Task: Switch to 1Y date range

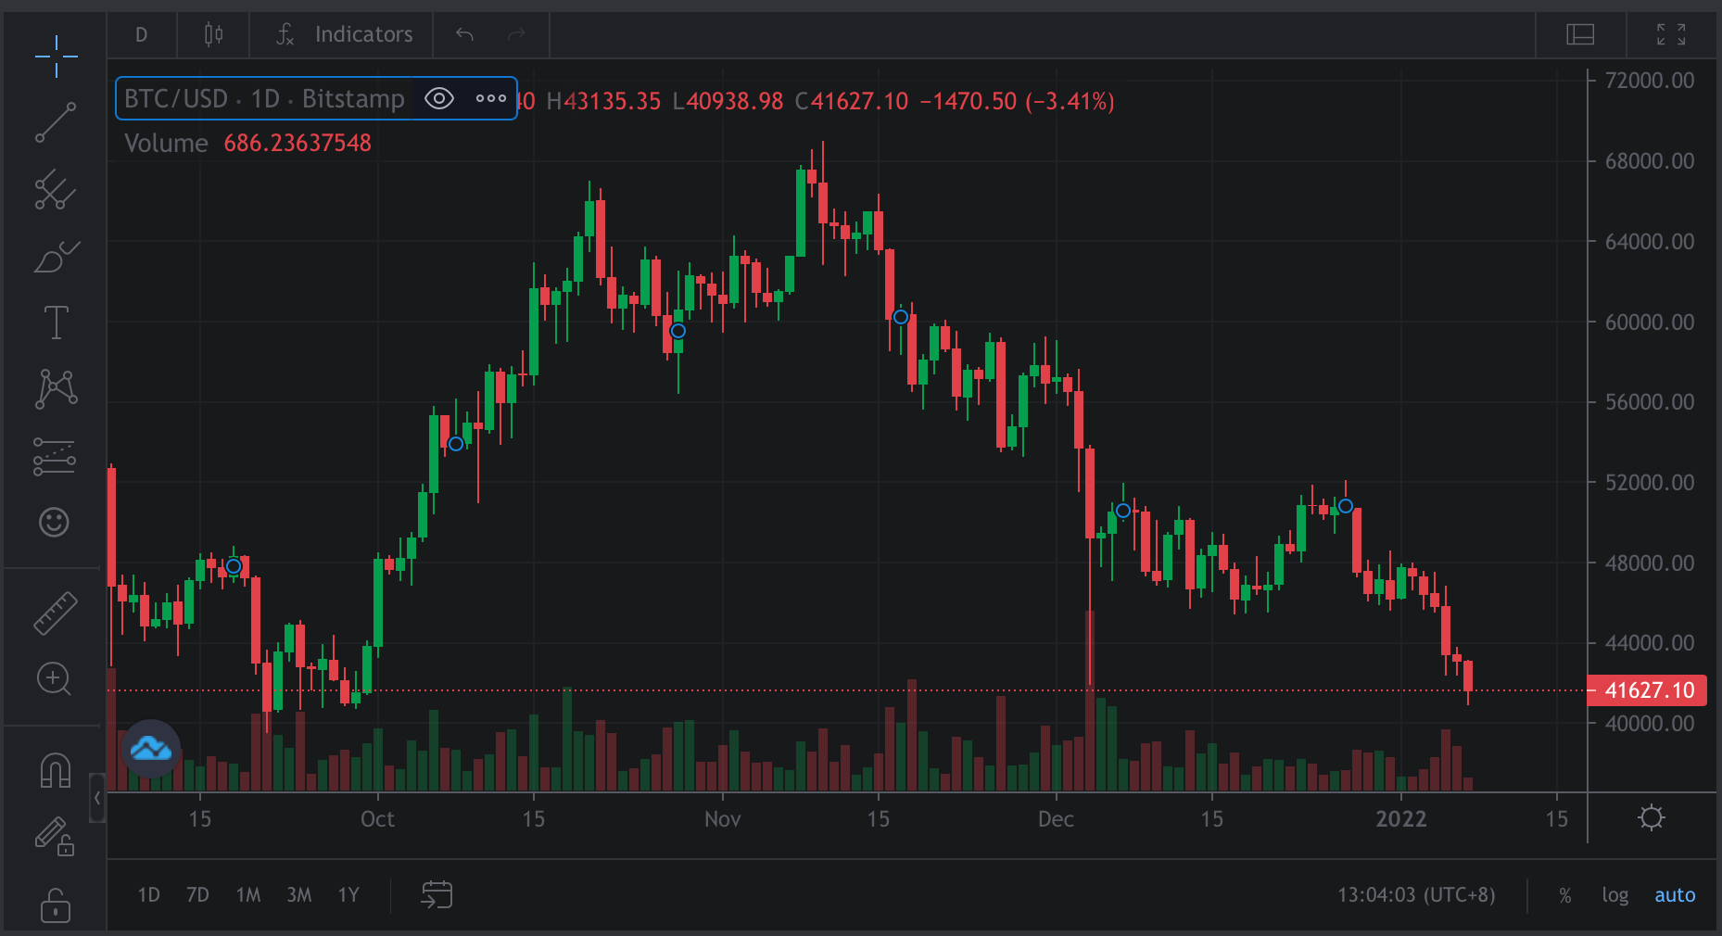Action: pos(348,895)
